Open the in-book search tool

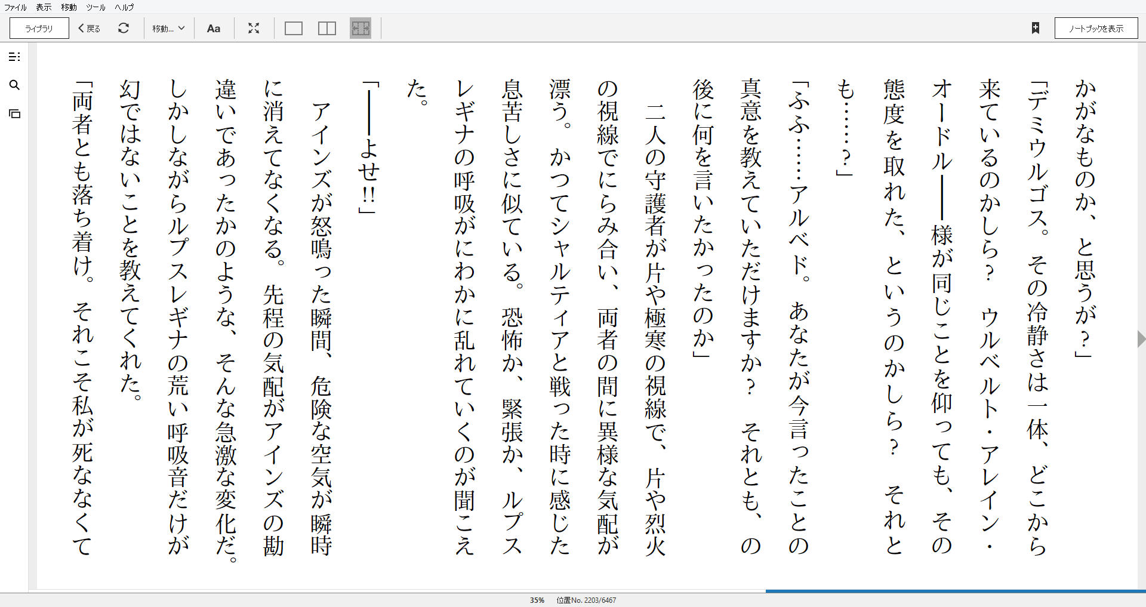(15, 85)
